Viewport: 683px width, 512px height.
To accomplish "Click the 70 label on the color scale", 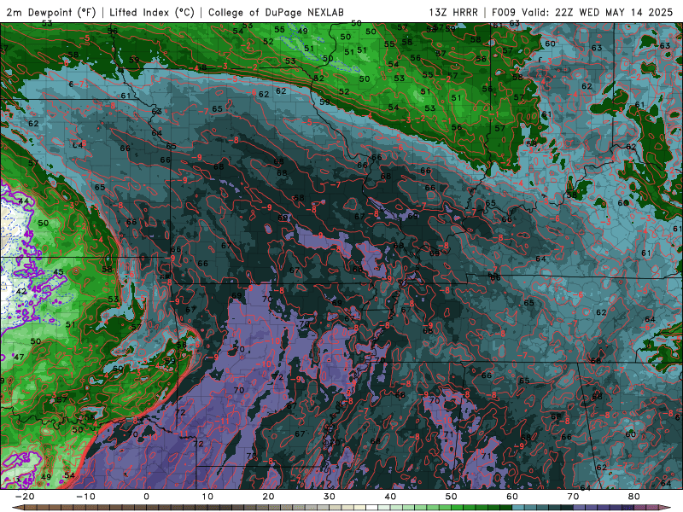I will click(573, 497).
